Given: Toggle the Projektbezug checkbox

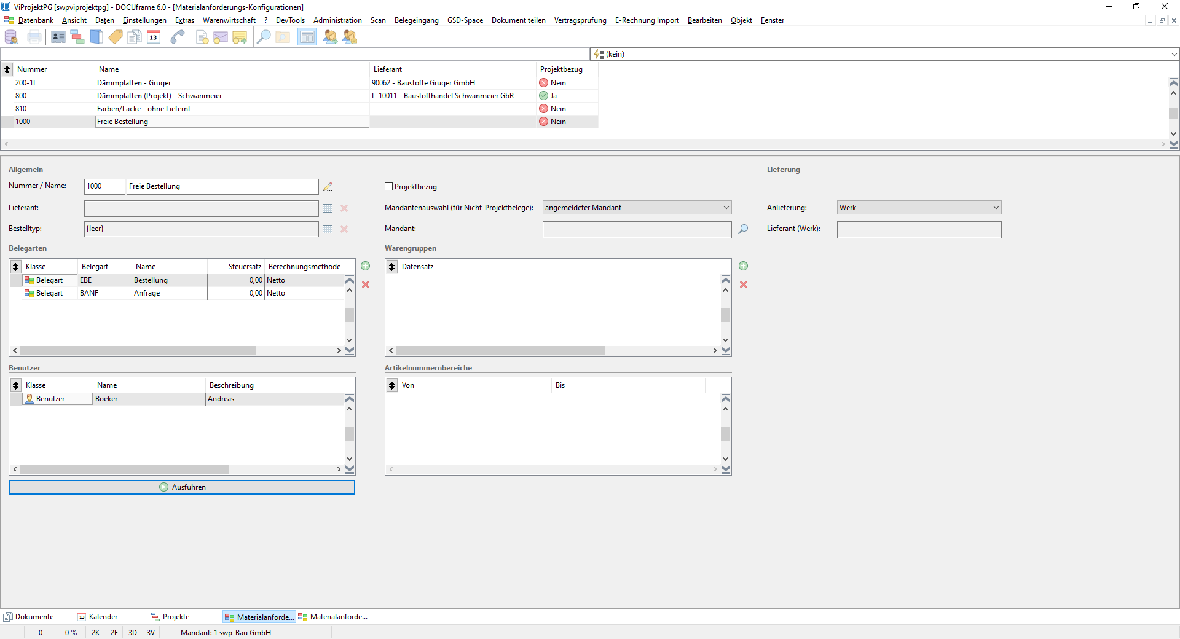Looking at the screenshot, I should tap(388, 187).
